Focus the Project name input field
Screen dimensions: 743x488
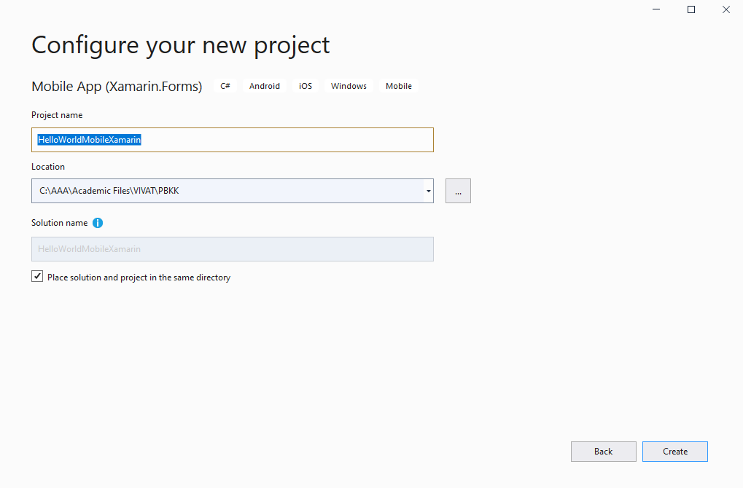tap(232, 140)
